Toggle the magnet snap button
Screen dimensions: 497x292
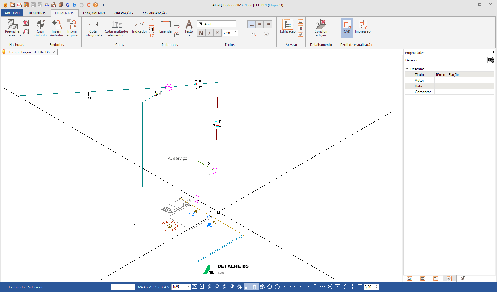(x=255, y=287)
